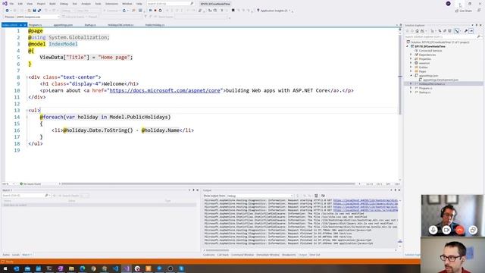Click the Stop Debugging red button

[x=155, y=11]
